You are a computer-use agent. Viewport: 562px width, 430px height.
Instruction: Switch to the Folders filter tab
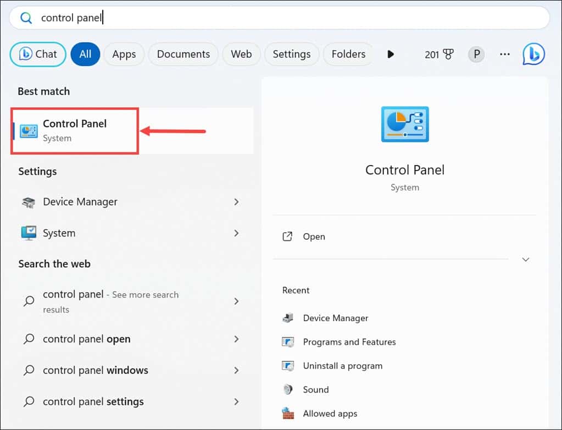348,54
